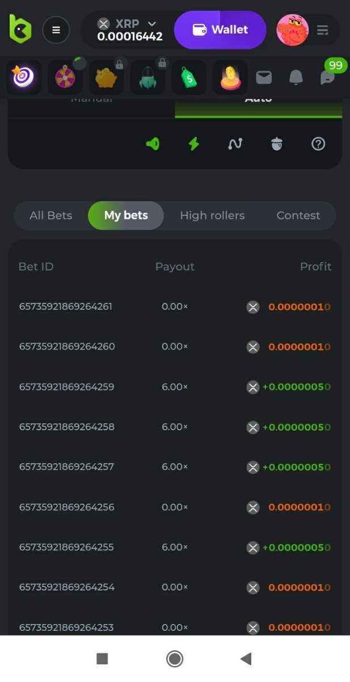
Task: Open the lucky spin wheel bonus
Action: pos(65,77)
